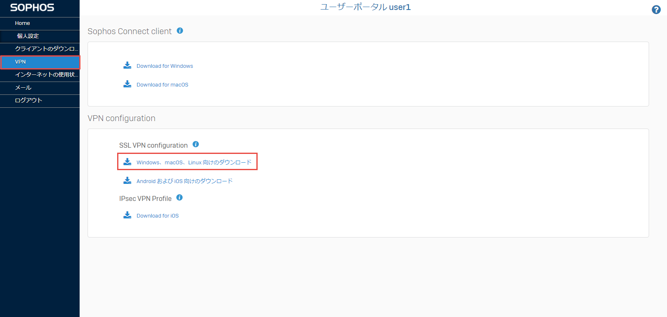This screenshot has height=317, width=667.
Task: Click download icon for Windows Sophos Connect
Action: click(x=127, y=65)
